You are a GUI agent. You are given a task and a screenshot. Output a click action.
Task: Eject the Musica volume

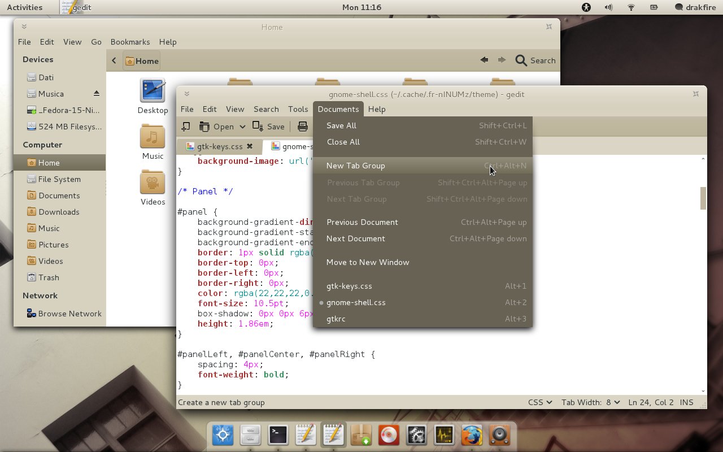pyautogui.click(x=96, y=93)
